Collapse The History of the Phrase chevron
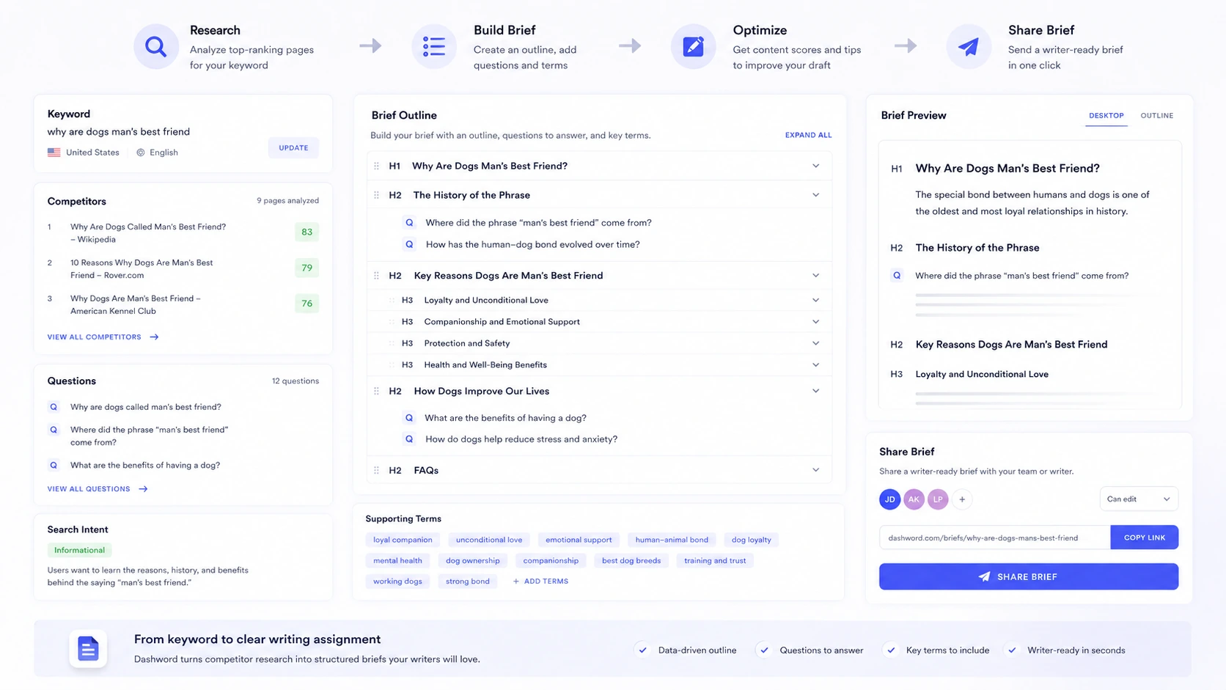This screenshot has width=1226, height=690. pyautogui.click(x=815, y=195)
